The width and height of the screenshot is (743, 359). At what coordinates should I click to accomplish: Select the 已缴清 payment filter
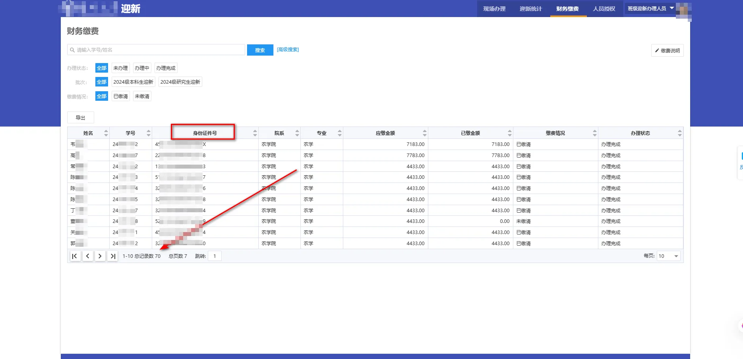120,96
